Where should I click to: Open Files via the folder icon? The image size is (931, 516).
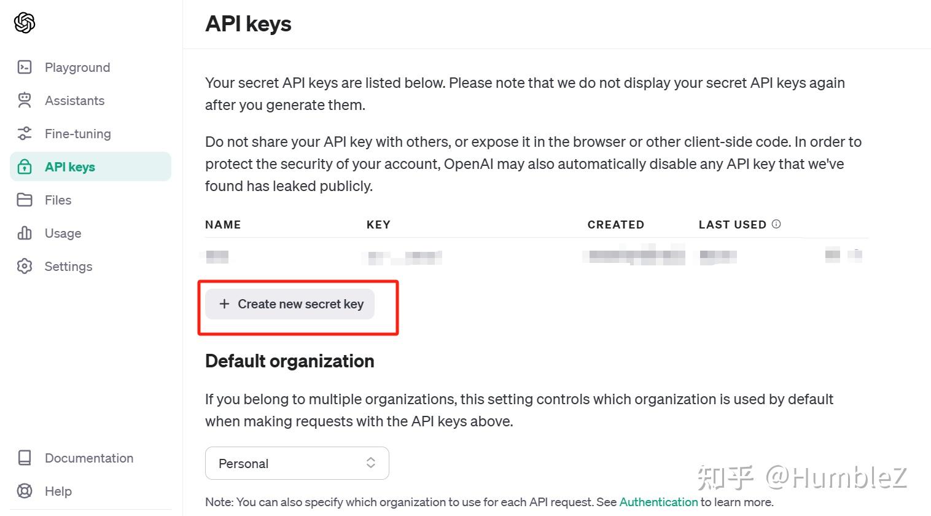(x=25, y=199)
